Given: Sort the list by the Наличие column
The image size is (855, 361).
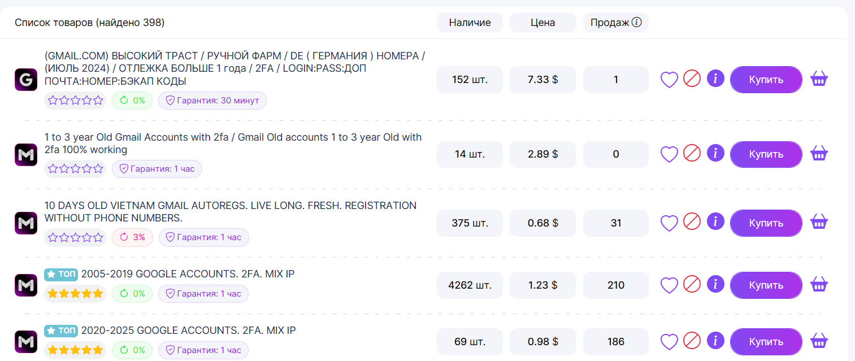Looking at the screenshot, I should tap(470, 23).
